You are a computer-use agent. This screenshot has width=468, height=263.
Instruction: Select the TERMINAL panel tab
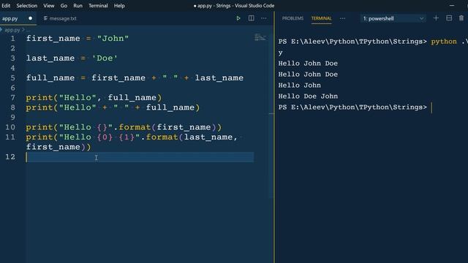point(321,18)
